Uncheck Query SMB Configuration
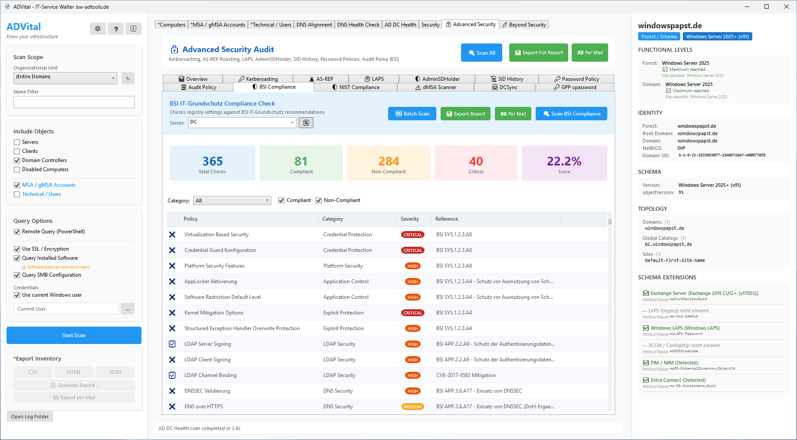797x440 pixels. [x=17, y=275]
